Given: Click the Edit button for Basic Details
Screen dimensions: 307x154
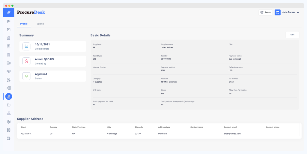Looking at the screenshot, I should pyautogui.click(x=292, y=35).
